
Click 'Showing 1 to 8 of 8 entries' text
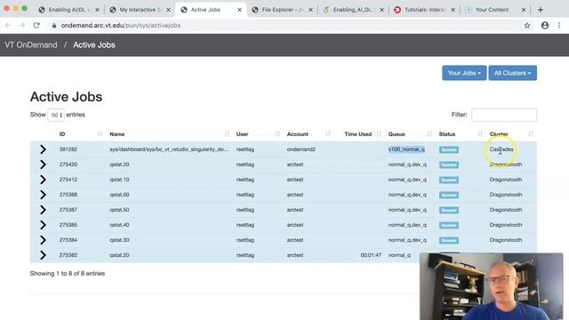click(68, 274)
